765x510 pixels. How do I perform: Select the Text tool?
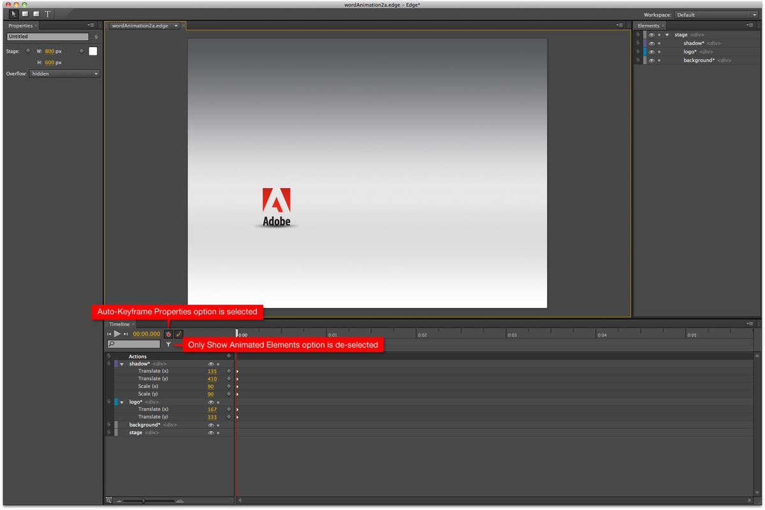pos(47,13)
